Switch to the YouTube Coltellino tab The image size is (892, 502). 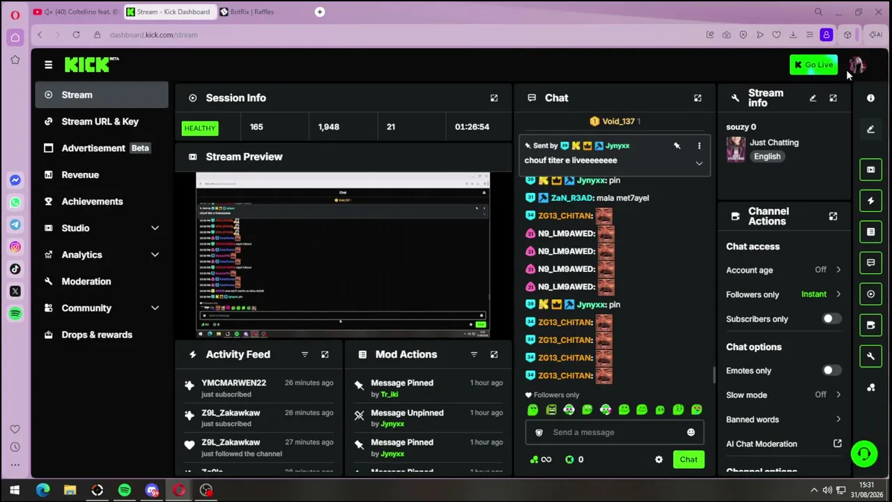click(x=76, y=12)
